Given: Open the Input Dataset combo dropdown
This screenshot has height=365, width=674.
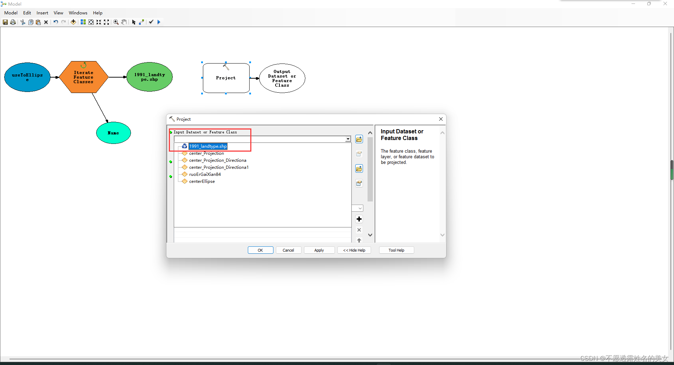Looking at the screenshot, I should click(347, 139).
